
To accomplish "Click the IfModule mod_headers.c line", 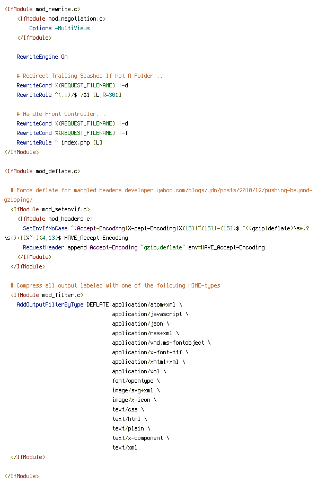I will [55, 219].
